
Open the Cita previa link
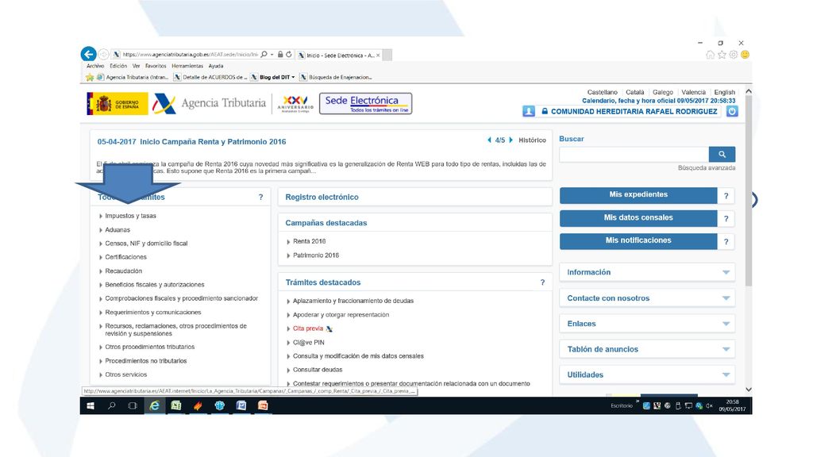pos(308,328)
